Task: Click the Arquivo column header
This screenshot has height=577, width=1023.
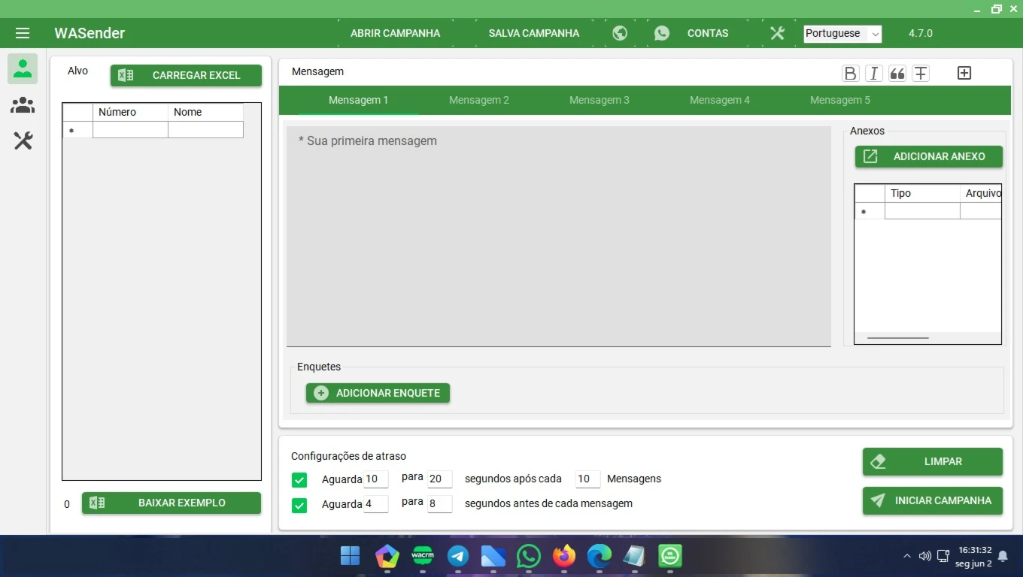Action: tap(981, 193)
